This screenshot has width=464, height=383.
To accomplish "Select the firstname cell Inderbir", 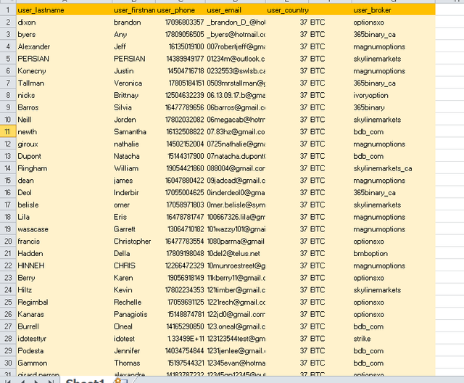I will (133, 192).
